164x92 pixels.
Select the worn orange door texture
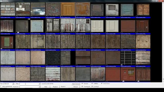pyautogui.click(x=83, y=9)
